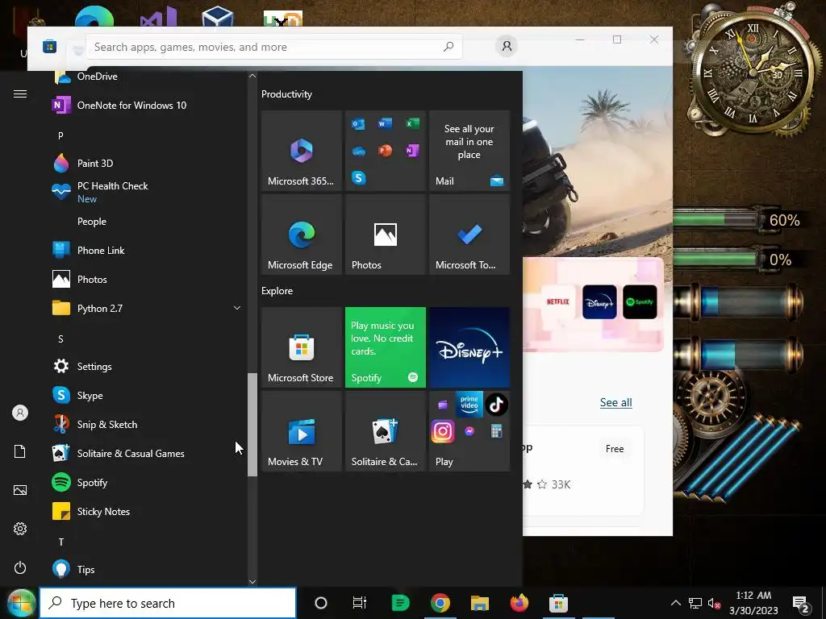The width and height of the screenshot is (826, 619).
Task: Select the Explore group header
Action: [x=277, y=290]
